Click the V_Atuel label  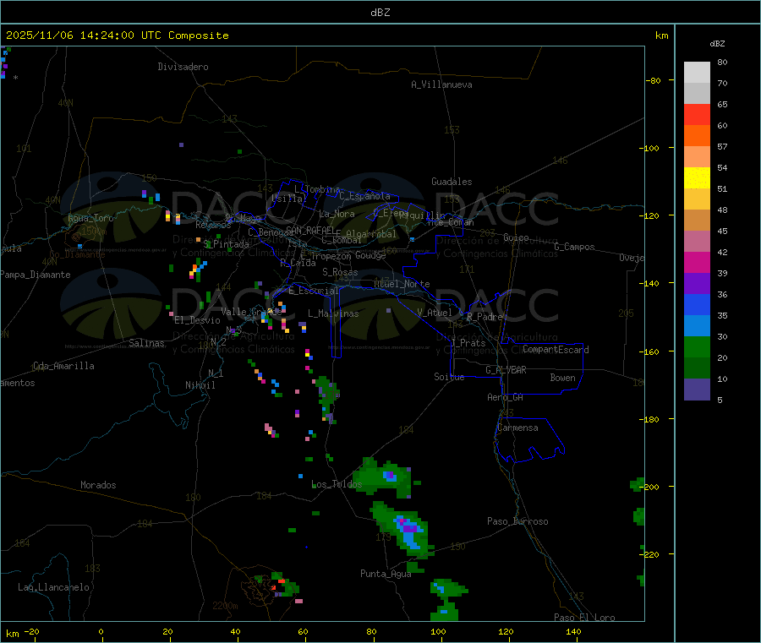(435, 313)
